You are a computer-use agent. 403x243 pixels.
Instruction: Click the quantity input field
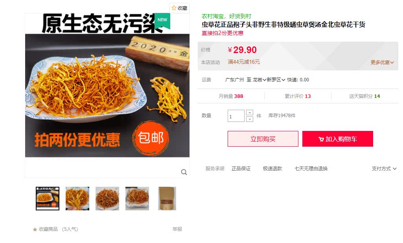pyautogui.click(x=236, y=116)
